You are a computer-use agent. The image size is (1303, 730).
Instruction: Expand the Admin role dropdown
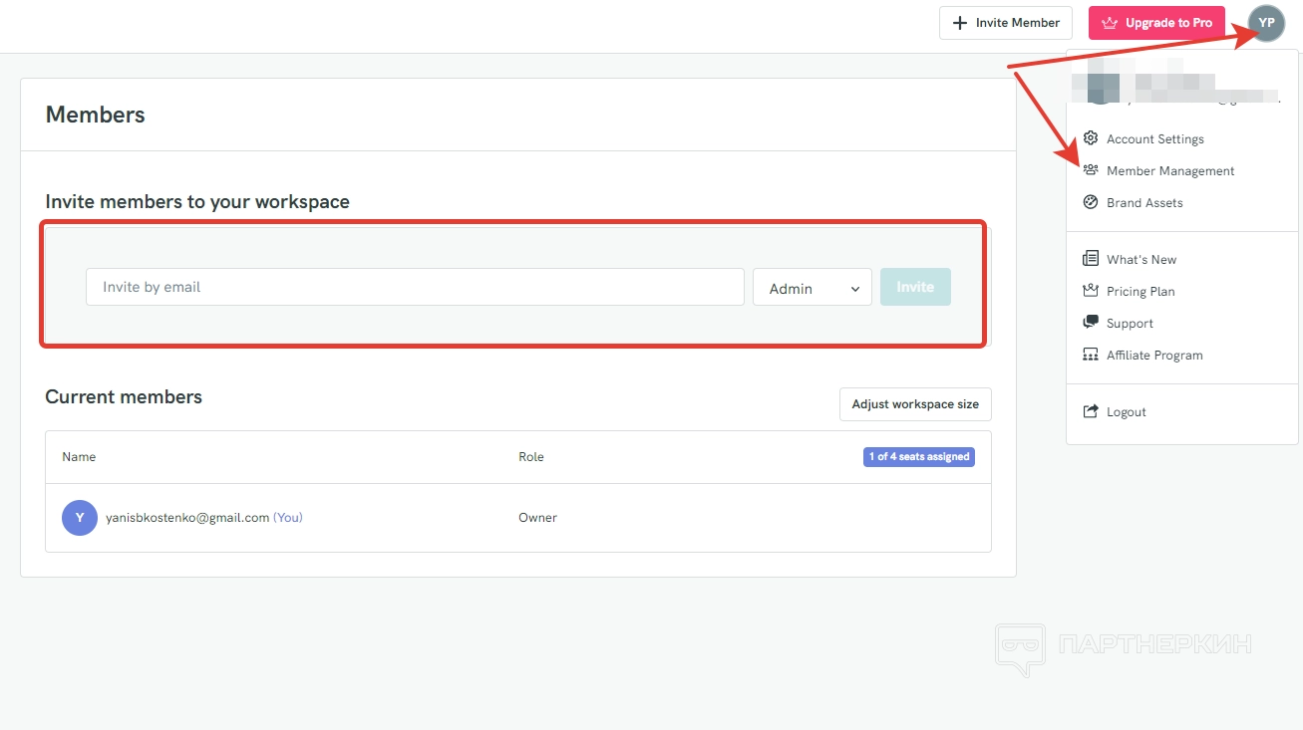[x=813, y=288]
